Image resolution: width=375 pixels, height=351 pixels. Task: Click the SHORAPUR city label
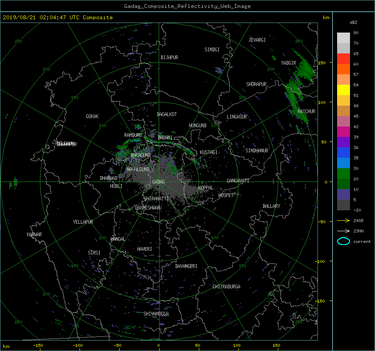tap(256, 84)
